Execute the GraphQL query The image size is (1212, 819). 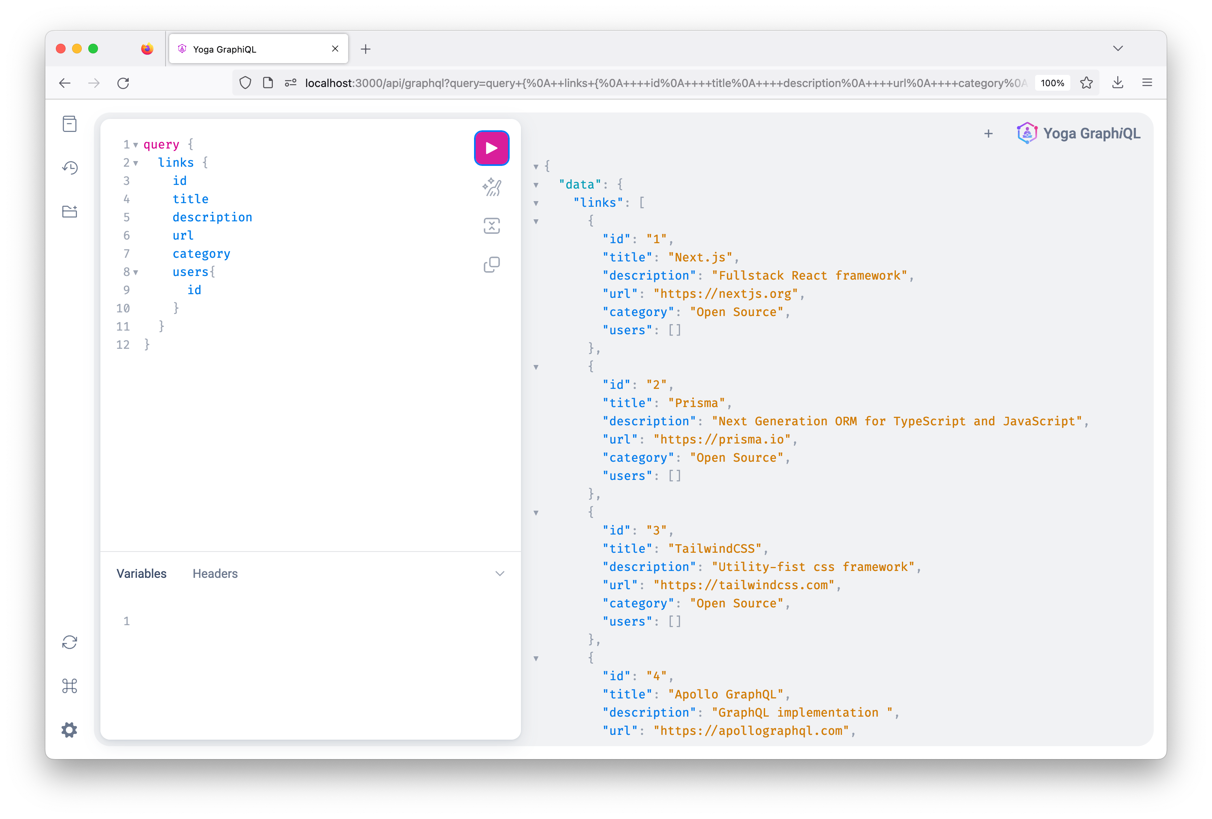tap(491, 148)
